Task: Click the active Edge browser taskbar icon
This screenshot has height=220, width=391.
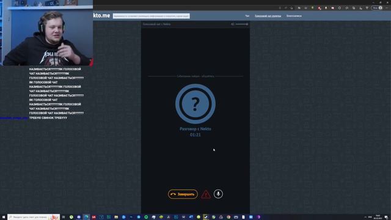Action: [x=86, y=217]
